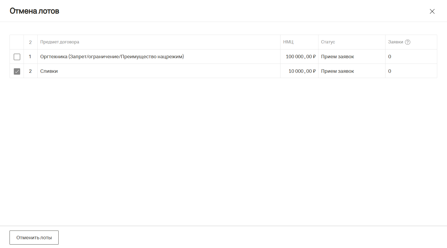The height and width of the screenshot is (248, 447).
Task: Select the Оргтехника lot name
Action: pyautogui.click(x=112, y=57)
